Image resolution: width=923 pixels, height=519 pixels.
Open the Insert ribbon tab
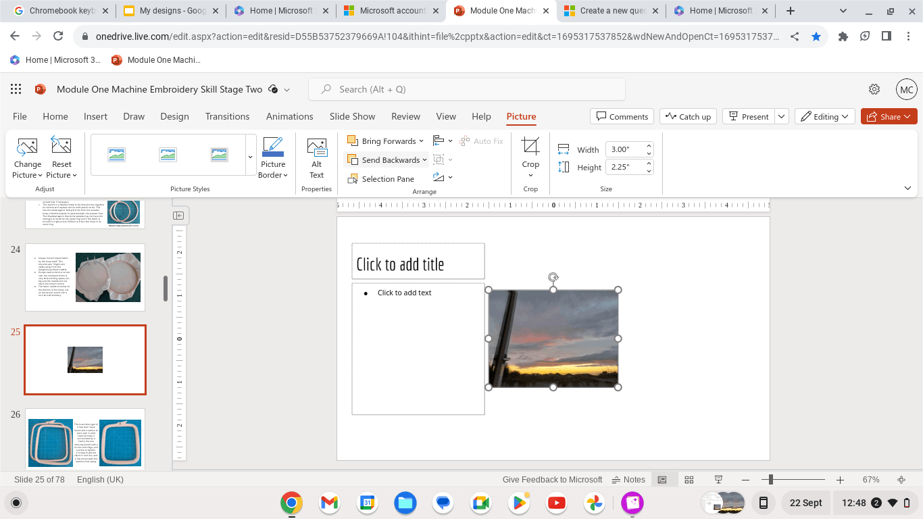95,116
